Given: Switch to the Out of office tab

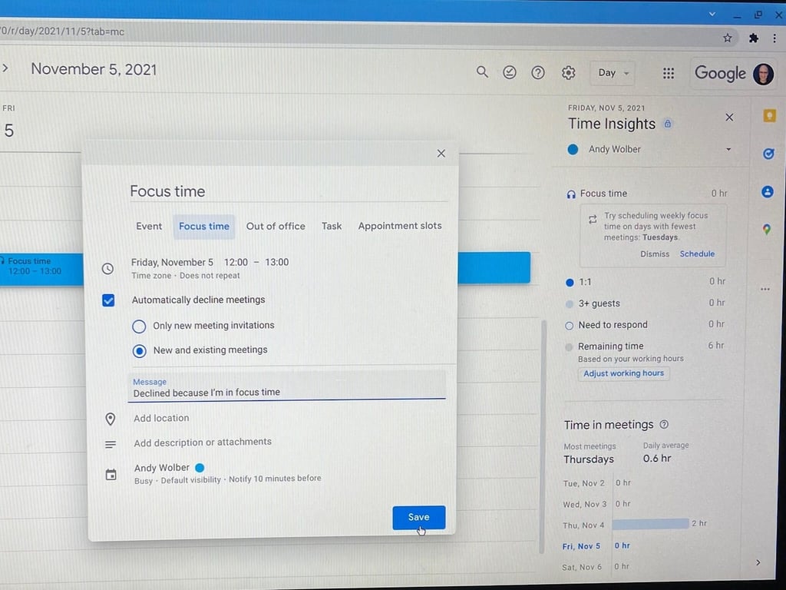Looking at the screenshot, I should pyautogui.click(x=276, y=227).
